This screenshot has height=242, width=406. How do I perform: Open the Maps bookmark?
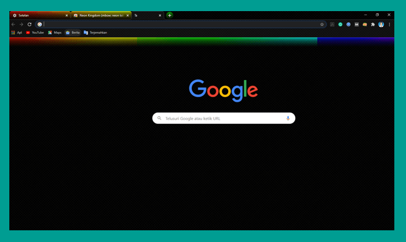point(55,33)
